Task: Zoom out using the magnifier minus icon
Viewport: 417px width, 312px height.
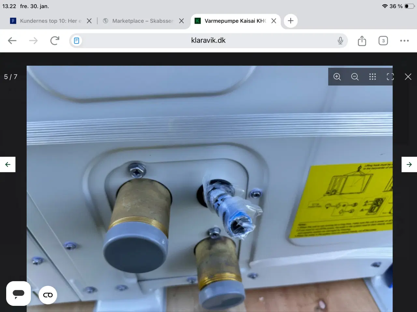Action: click(x=355, y=77)
